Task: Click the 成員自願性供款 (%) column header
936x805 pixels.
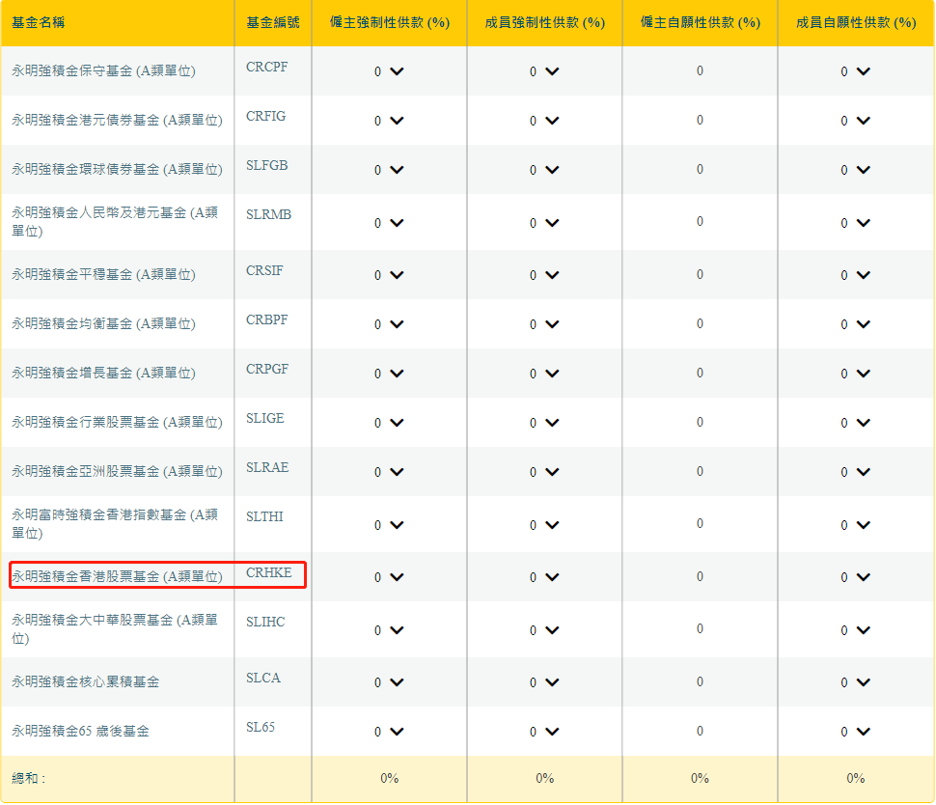Action: point(856,23)
